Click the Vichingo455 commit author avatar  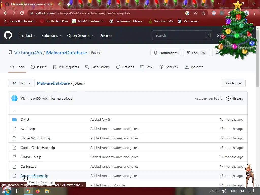tap(14, 98)
